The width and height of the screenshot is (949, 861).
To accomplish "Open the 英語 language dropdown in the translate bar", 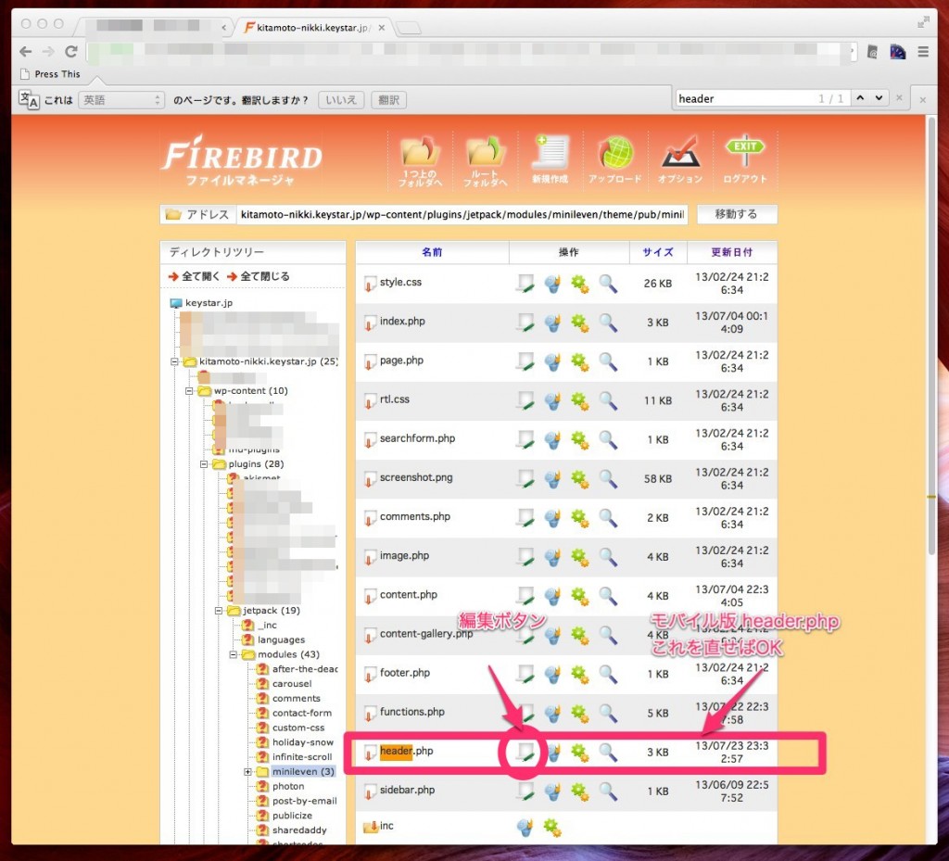I will (x=120, y=99).
